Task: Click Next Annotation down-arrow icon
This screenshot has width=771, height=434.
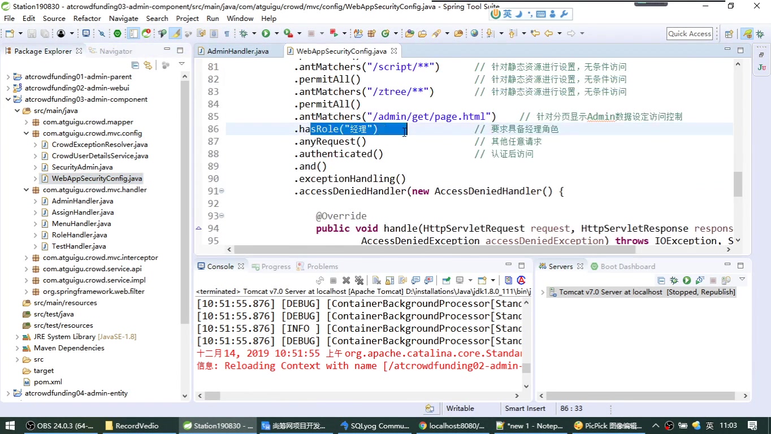Action: tap(490, 34)
